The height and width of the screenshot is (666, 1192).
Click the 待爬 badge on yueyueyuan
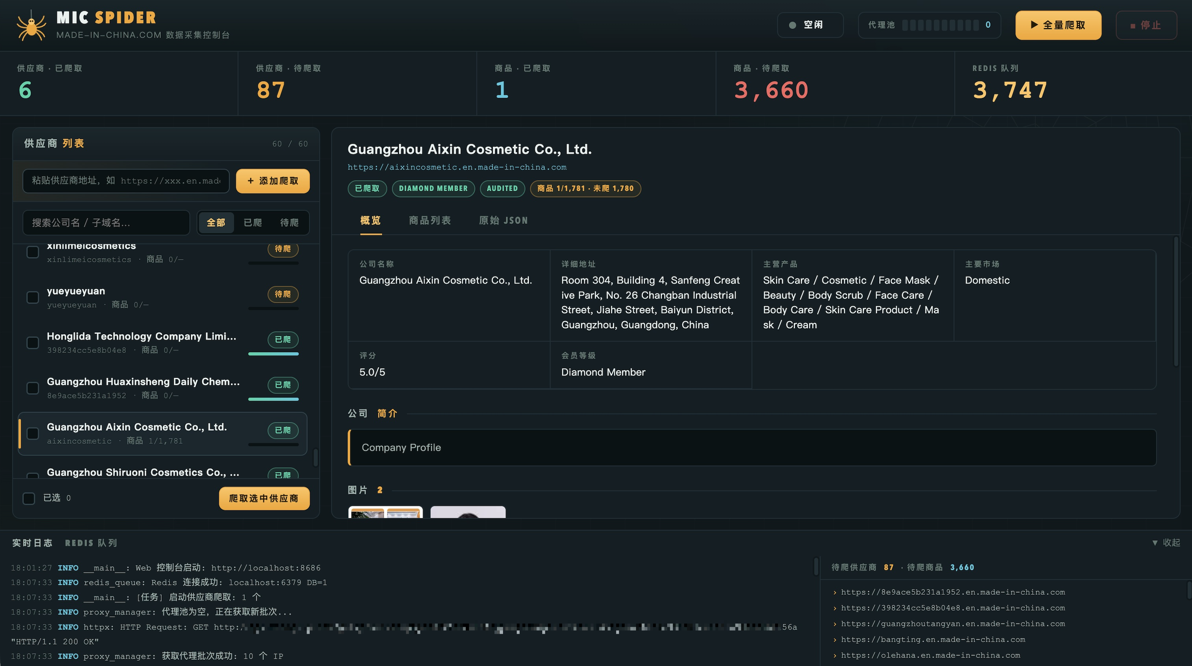tap(283, 294)
